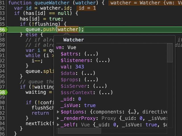Screen dimensions: 182x136
Task: Expand the _self property in the Watcher popup
Action: (x=58, y=125)
